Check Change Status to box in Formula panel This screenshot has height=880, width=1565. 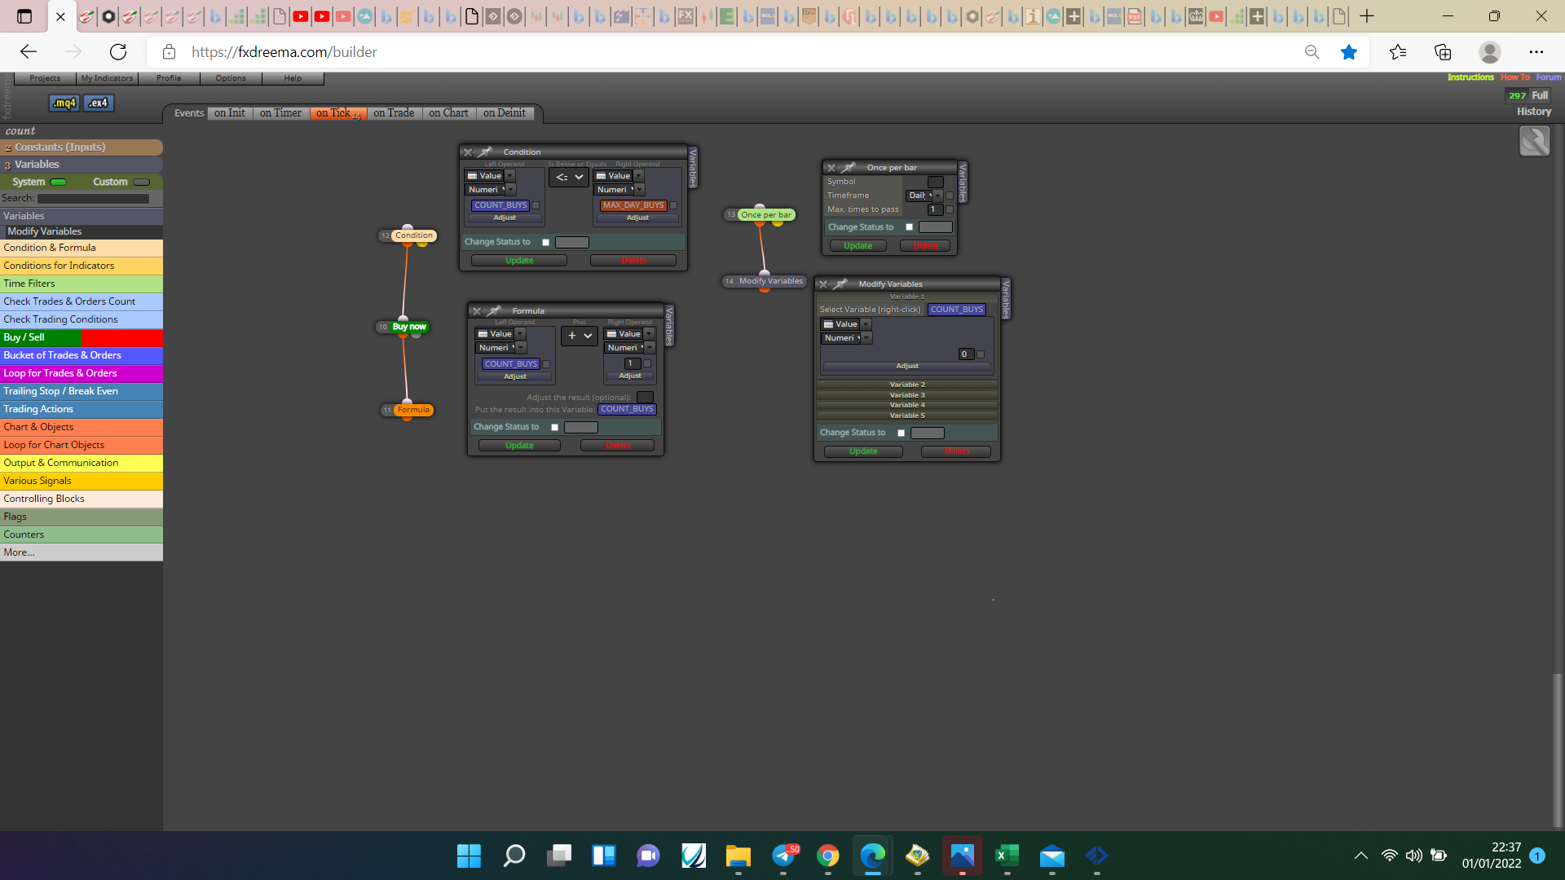coord(554,428)
